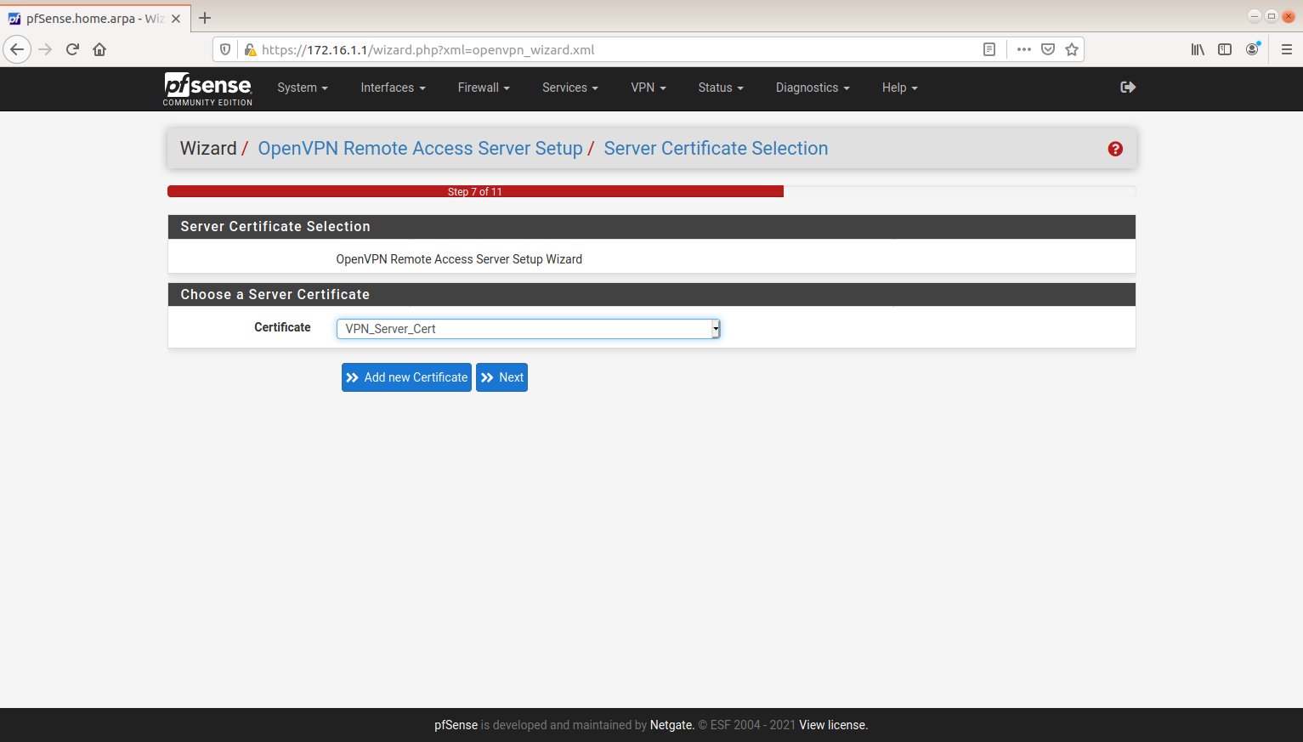Bookmark this page with the star
Image resolution: width=1303 pixels, height=742 pixels.
coord(1072,49)
